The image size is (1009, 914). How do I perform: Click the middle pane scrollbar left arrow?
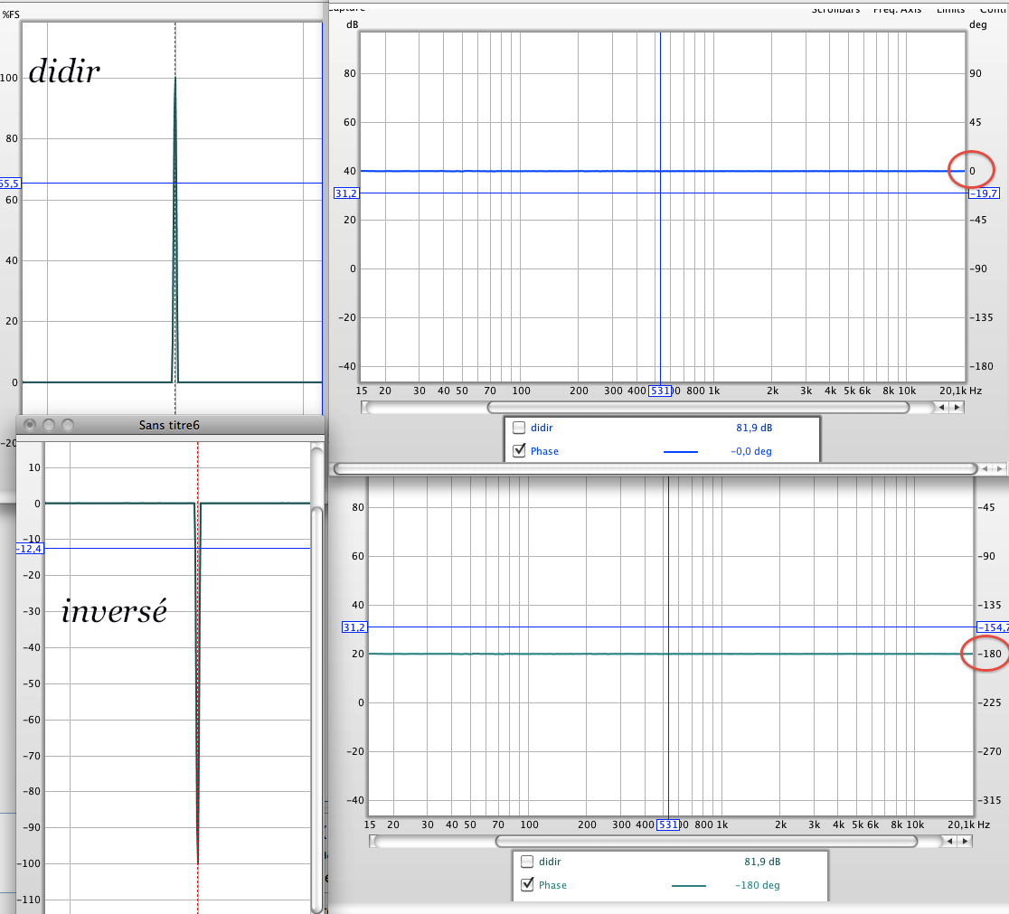(x=985, y=468)
